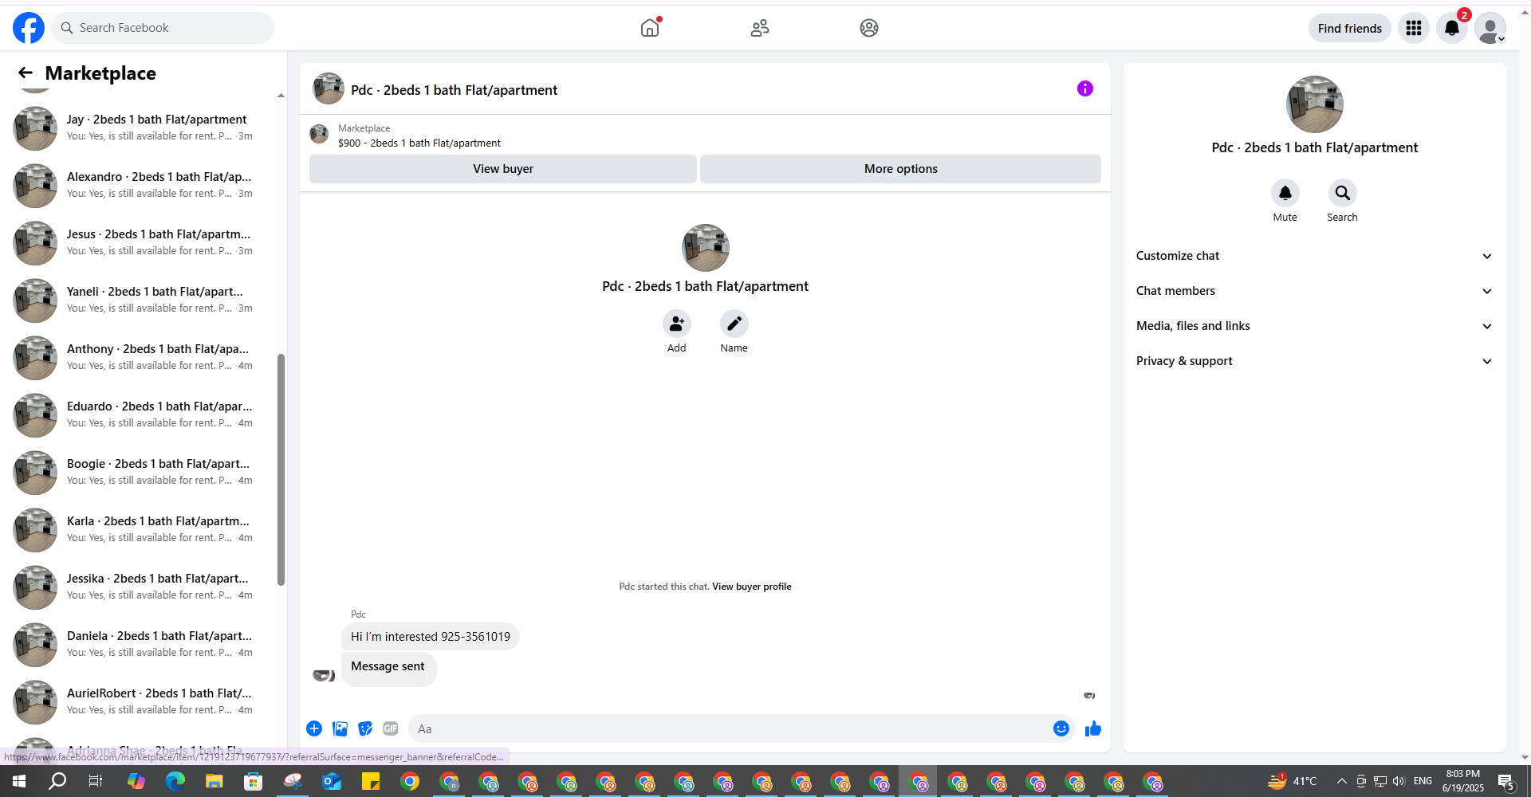
Task: Open the Jessika conversation
Action: (x=142, y=587)
